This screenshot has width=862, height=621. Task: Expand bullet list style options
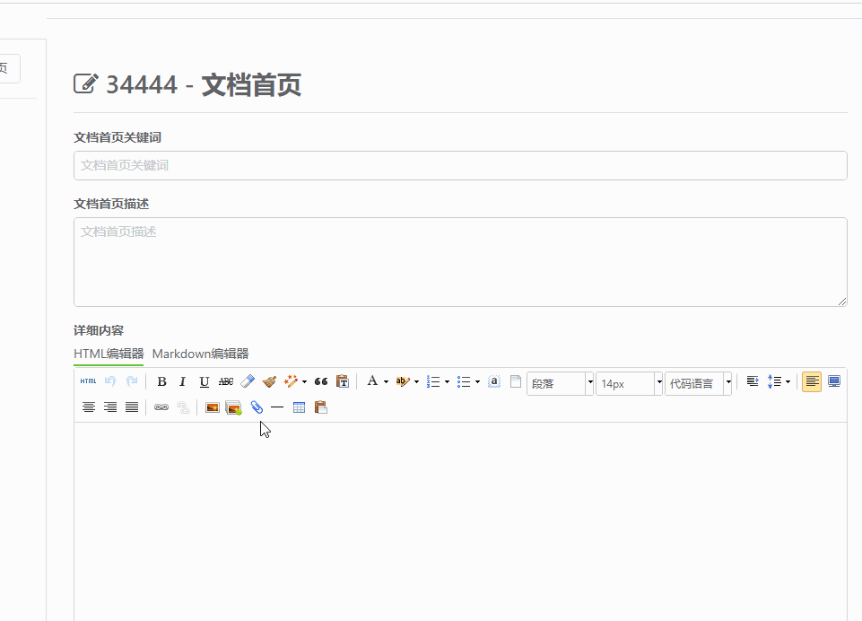477,381
